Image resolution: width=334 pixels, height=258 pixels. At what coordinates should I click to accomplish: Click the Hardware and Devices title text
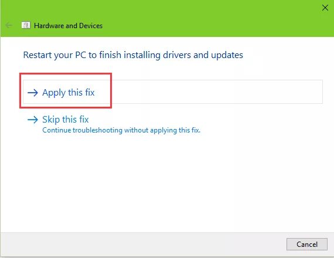68,26
